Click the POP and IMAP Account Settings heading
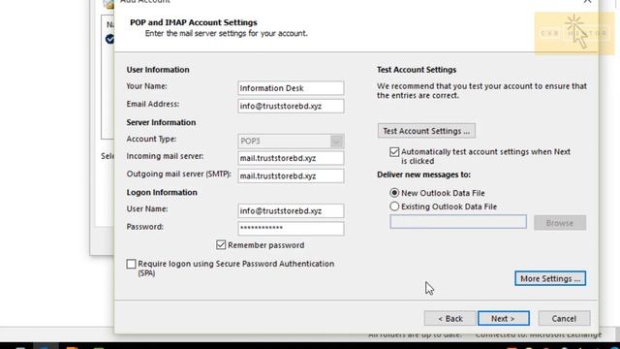 tap(194, 22)
